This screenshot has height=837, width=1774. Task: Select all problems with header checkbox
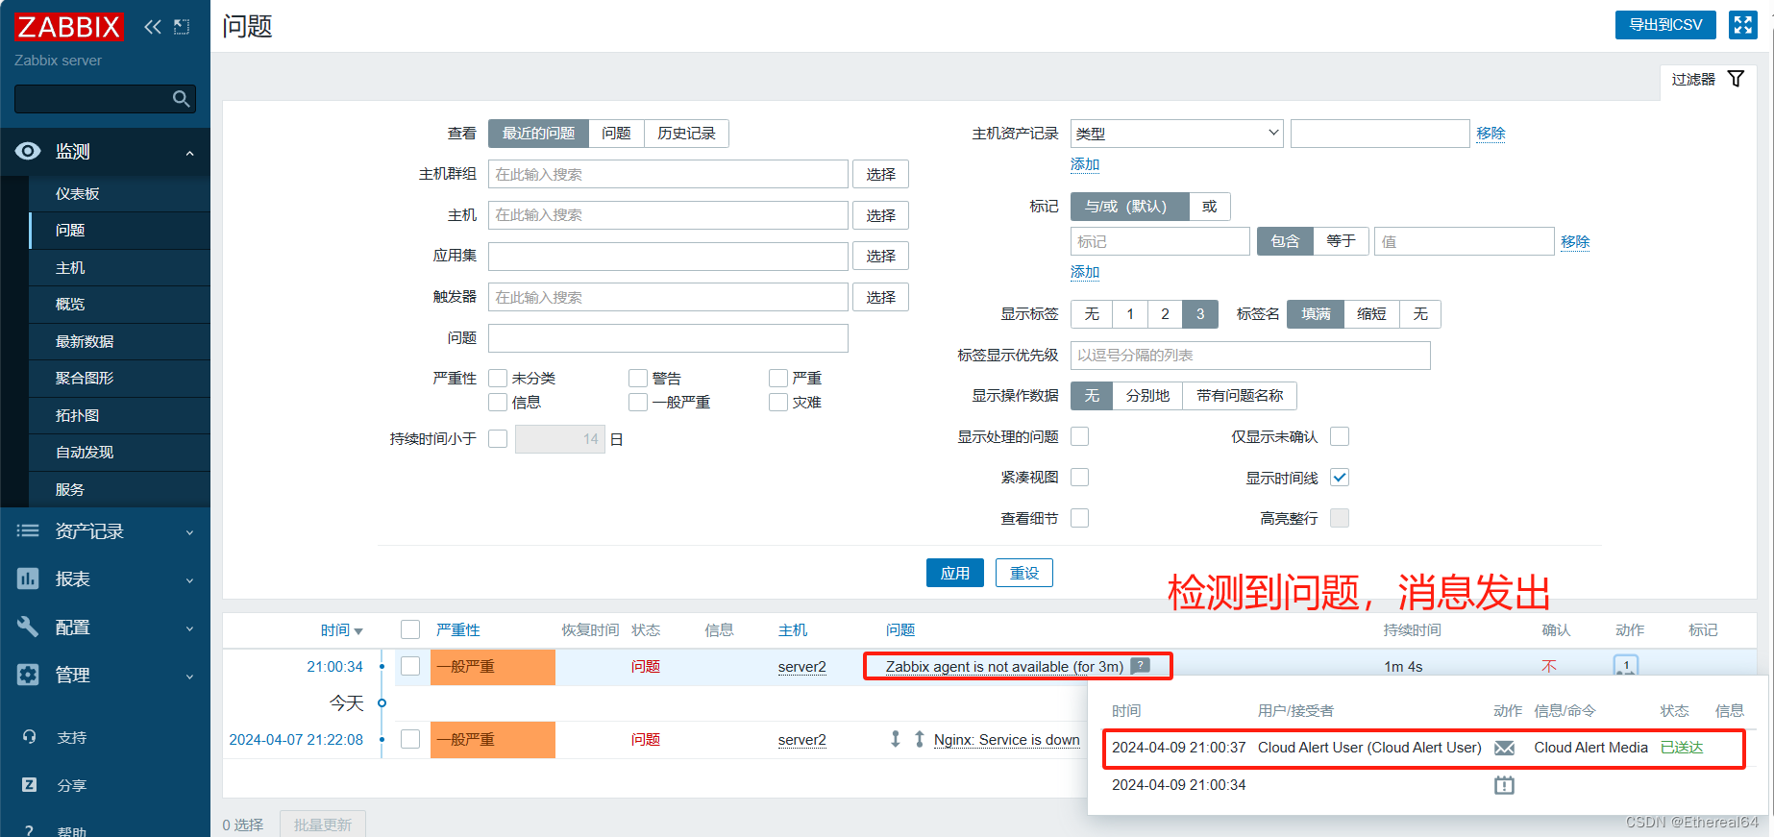[410, 629]
